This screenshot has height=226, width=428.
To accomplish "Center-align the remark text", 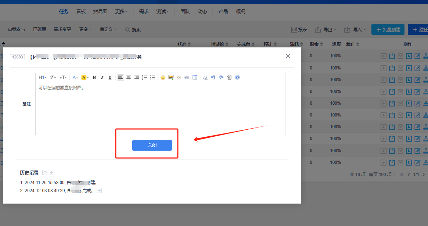I will 129,78.
